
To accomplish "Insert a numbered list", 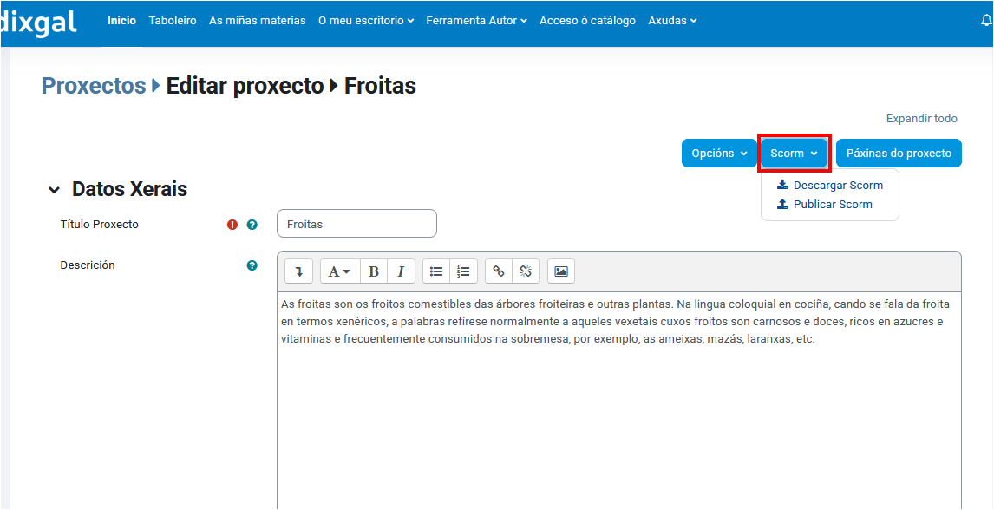I will 463,271.
